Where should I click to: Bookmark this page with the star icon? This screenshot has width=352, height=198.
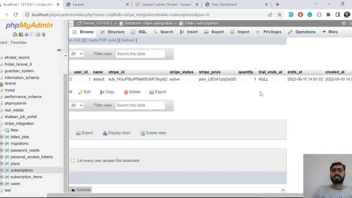pyautogui.click(x=279, y=15)
